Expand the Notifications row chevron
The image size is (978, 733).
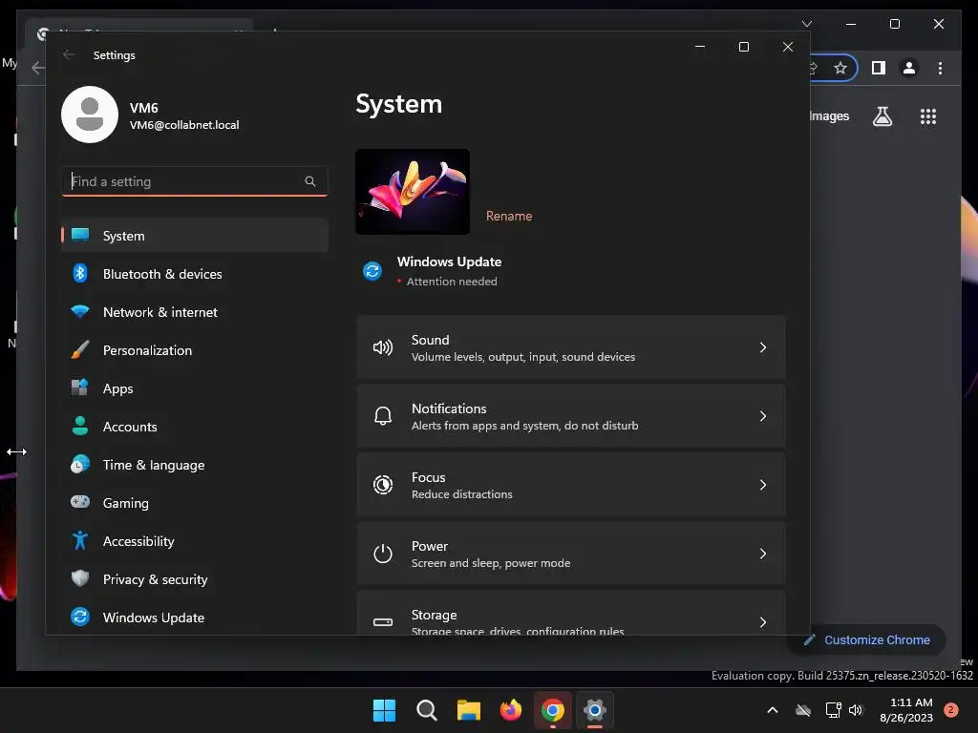coord(763,416)
